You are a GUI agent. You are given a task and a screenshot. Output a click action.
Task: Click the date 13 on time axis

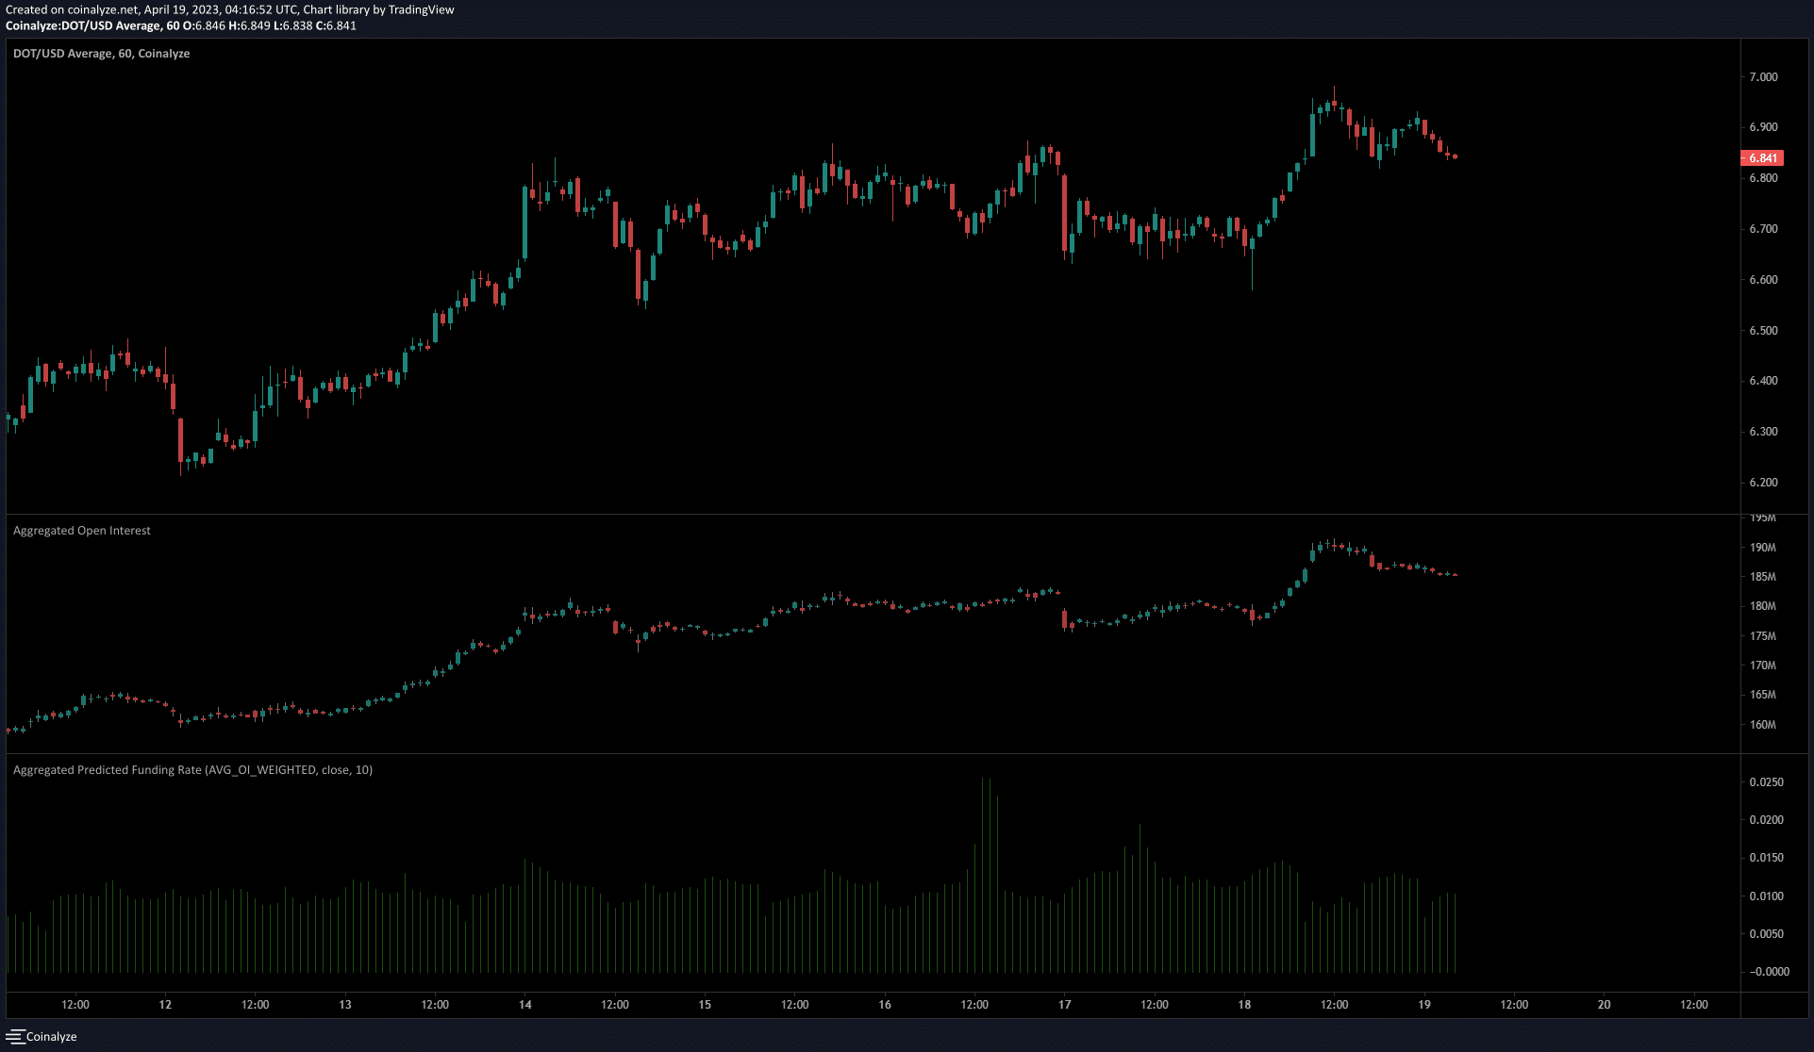(x=345, y=1005)
